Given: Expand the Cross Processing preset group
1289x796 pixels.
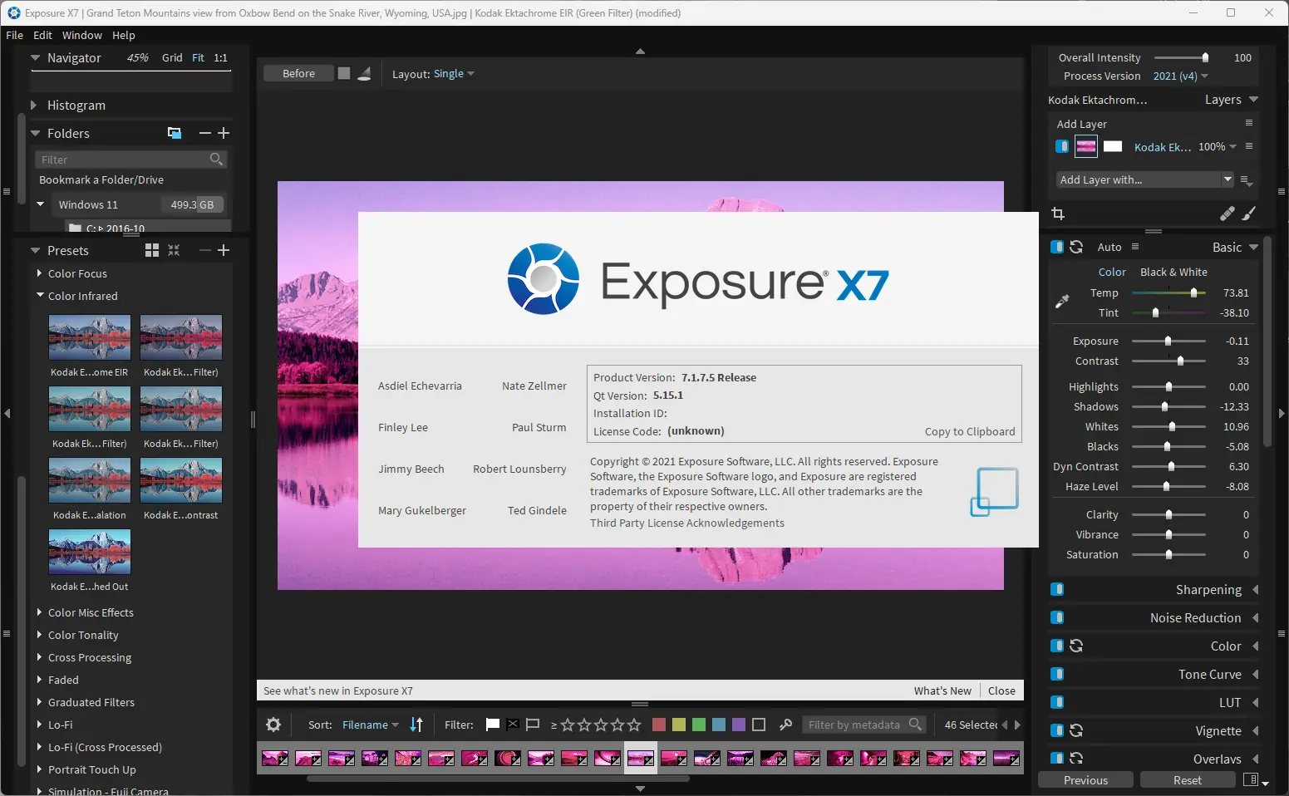Looking at the screenshot, I should 39,656.
